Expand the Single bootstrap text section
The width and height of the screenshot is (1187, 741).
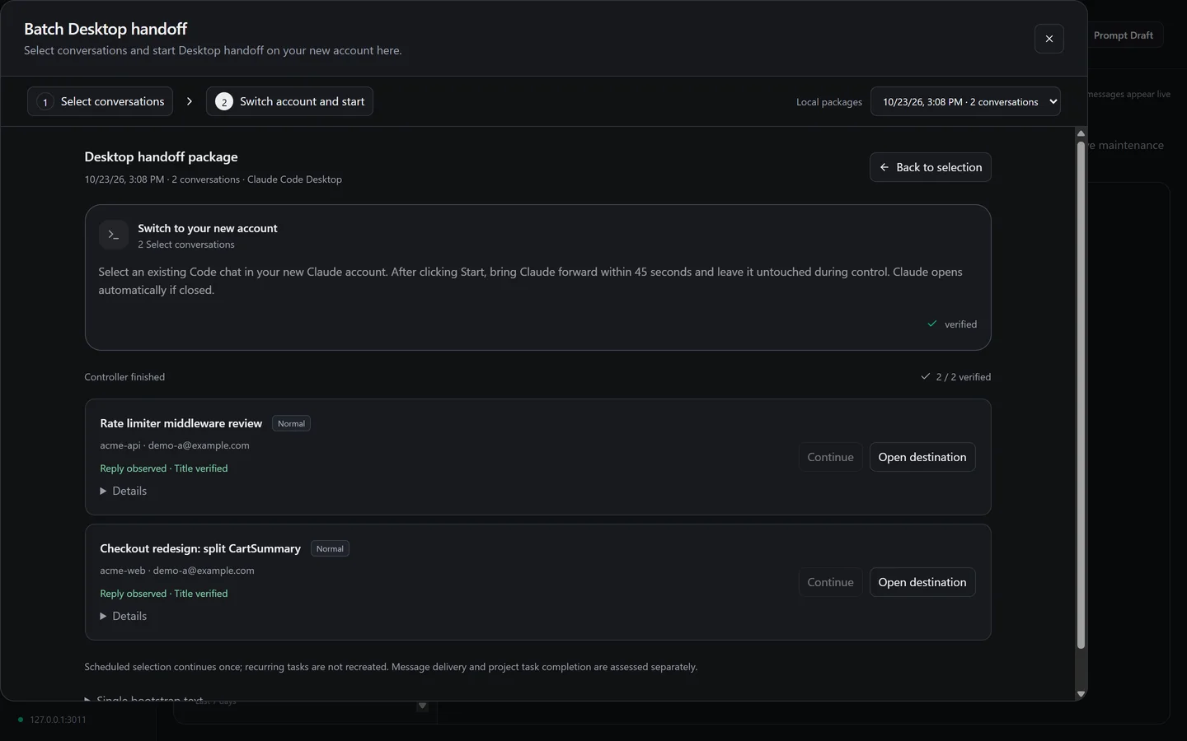coord(143,698)
